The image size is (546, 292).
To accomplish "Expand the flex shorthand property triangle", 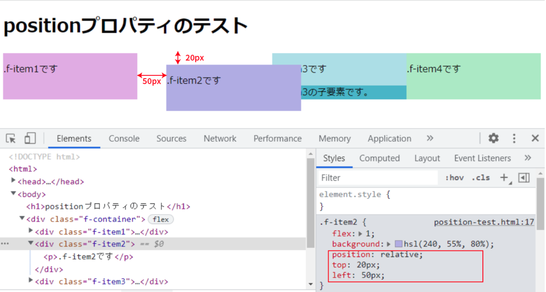I will click(x=360, y=234).
